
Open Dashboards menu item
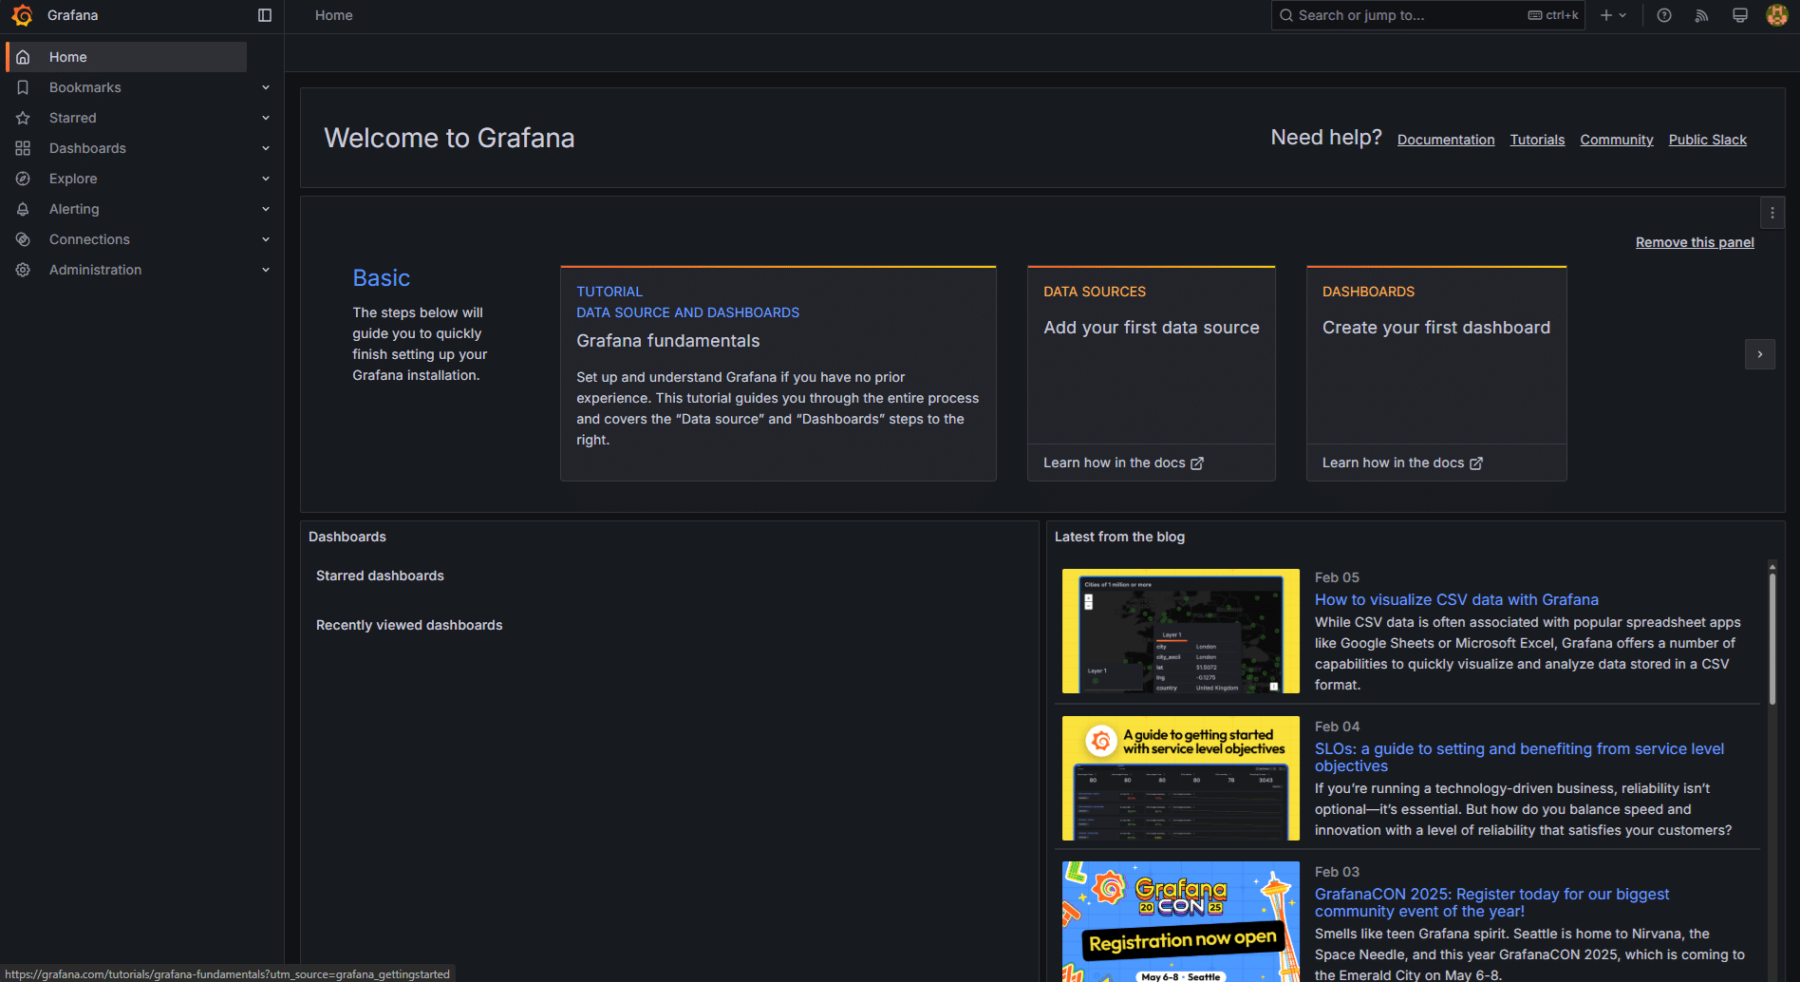tap(87, 148)
